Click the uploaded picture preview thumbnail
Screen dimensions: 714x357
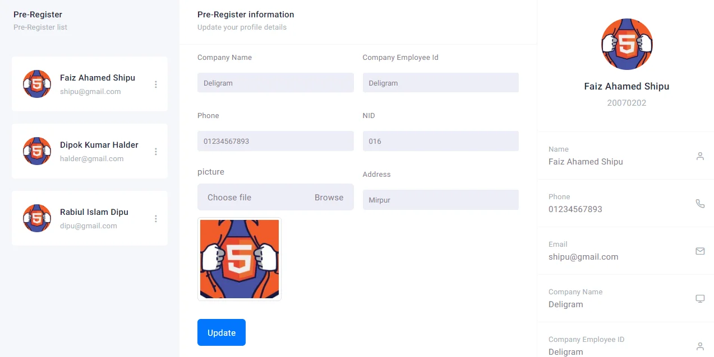point(239,259)
